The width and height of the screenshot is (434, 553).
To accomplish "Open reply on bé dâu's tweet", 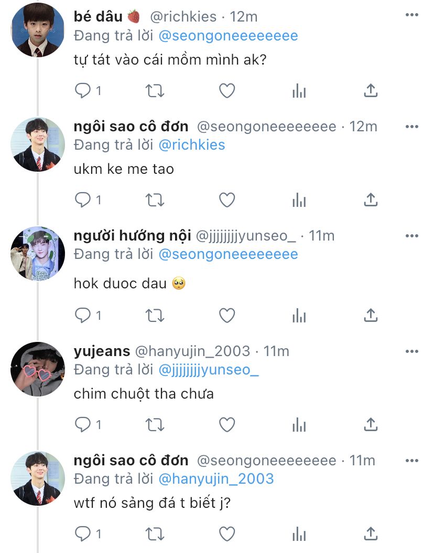I will tap(83, 91).
